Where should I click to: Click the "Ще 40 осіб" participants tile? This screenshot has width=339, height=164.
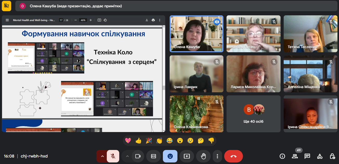(x=253, y=114)
